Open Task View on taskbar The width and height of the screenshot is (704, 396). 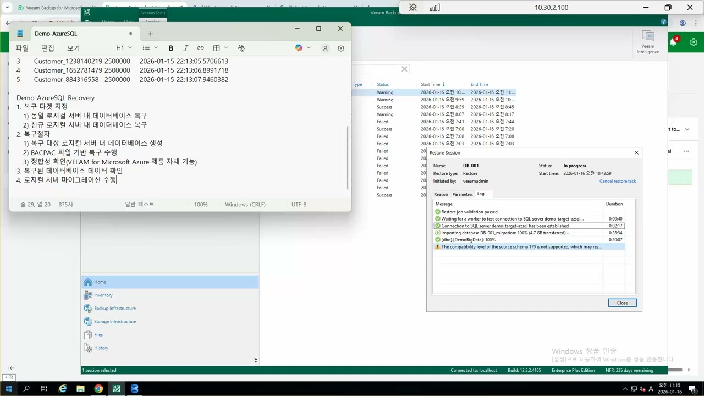[x=44, y=388]
